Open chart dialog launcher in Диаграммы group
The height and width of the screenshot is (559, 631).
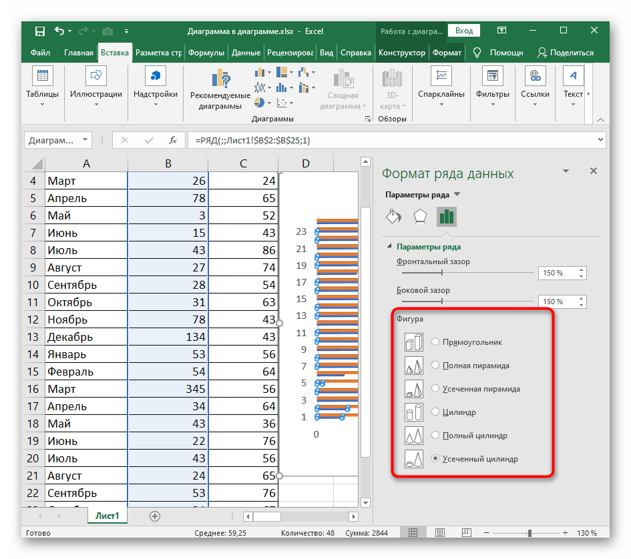point(368,119)
